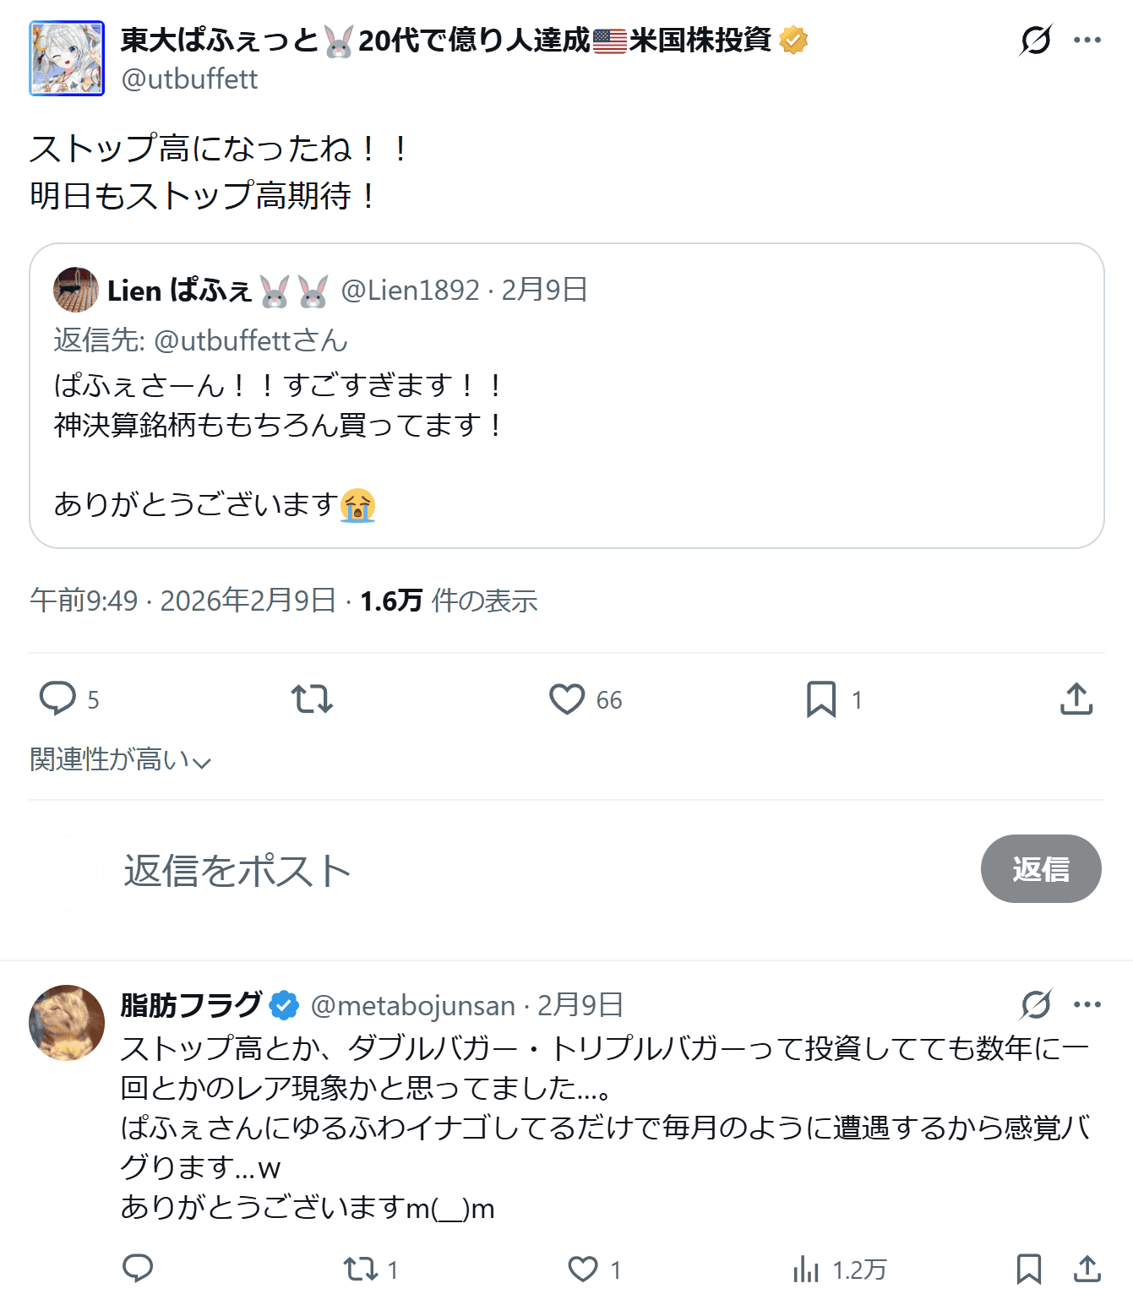Reply to 脂肪フラグ's comment
1133x1305 pixels.
[x=138, y=1269]
